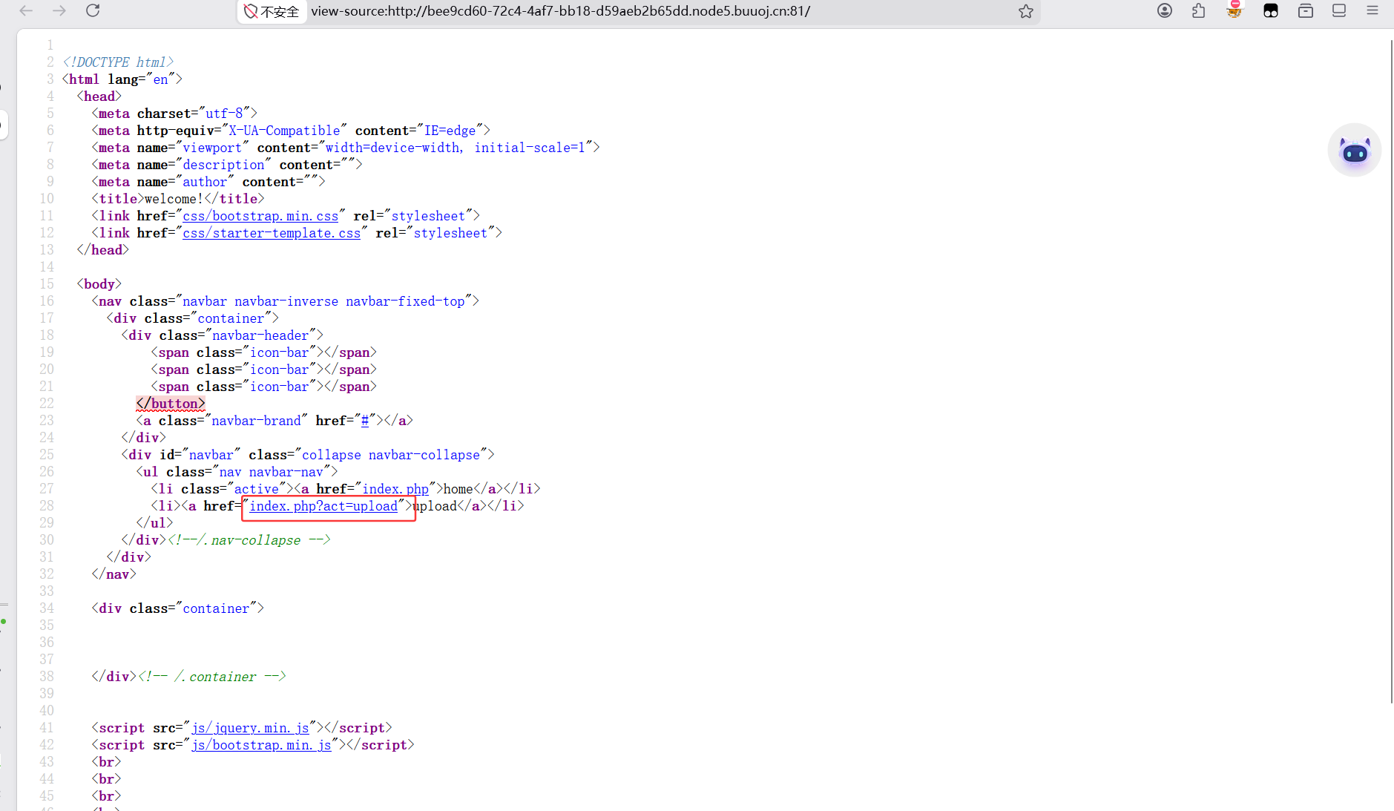Click the welcome! title text
1394x811 pixels.
[174, 199]
